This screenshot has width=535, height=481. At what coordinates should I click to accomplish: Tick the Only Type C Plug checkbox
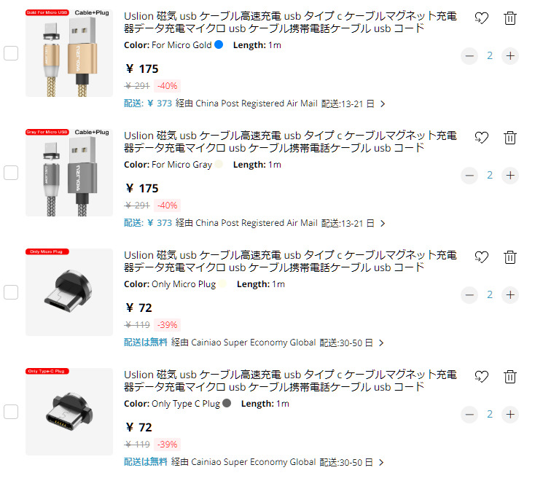click(x=11, y=412)
